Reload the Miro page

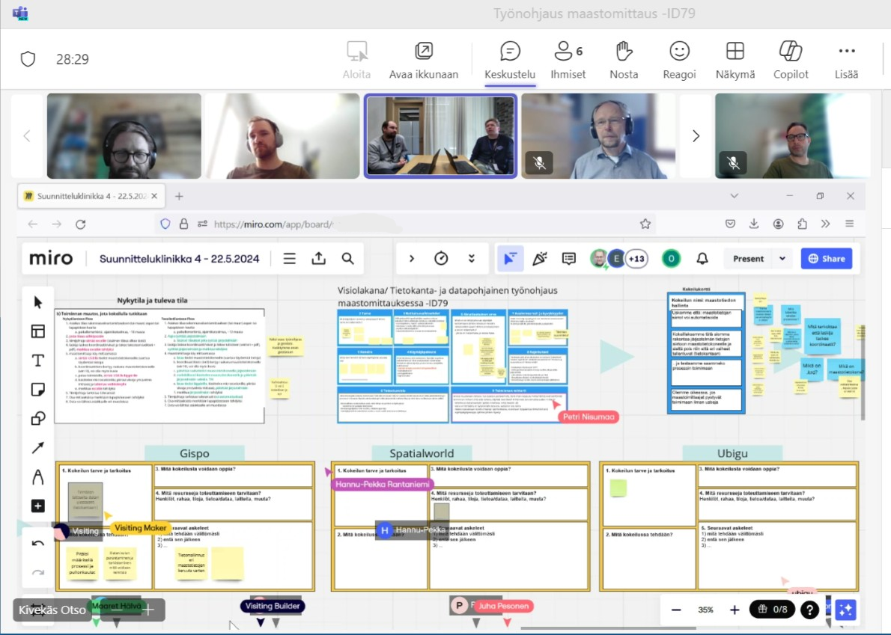[x=81, y=224]
